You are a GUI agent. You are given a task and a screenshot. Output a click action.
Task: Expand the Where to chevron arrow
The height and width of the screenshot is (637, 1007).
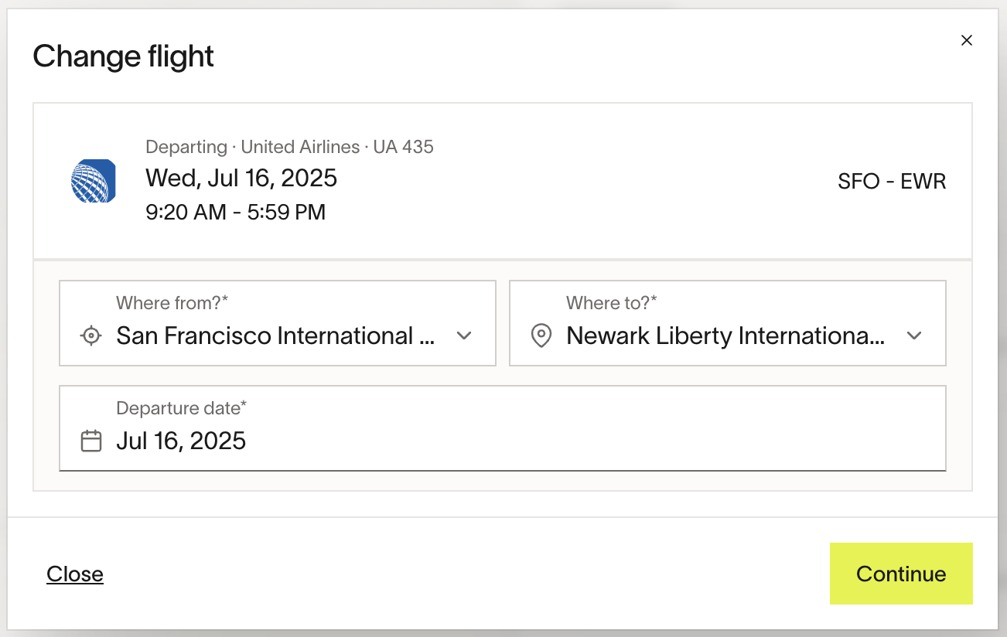pyautogui.click(x=914, y=336)
